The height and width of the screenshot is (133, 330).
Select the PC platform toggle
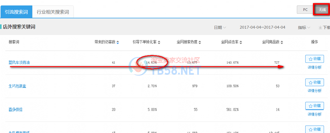coord(306,10)
